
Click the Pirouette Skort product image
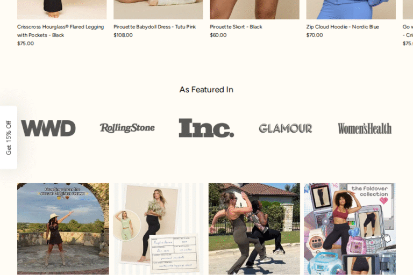click(254, 10)
